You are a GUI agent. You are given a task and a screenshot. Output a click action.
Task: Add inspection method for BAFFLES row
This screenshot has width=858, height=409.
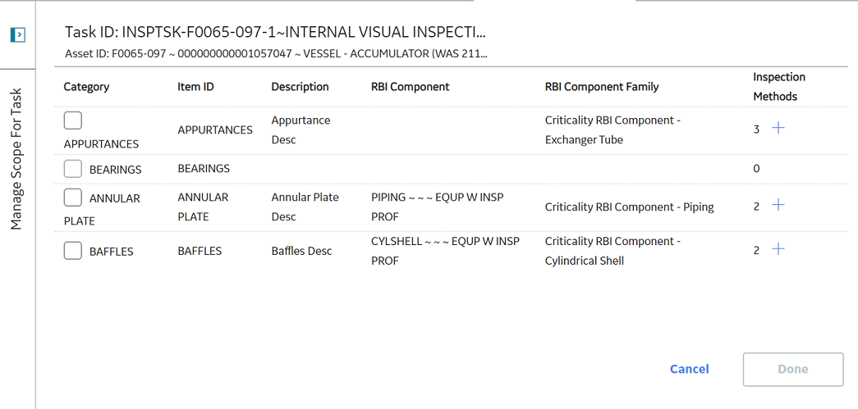pos(778,249)
